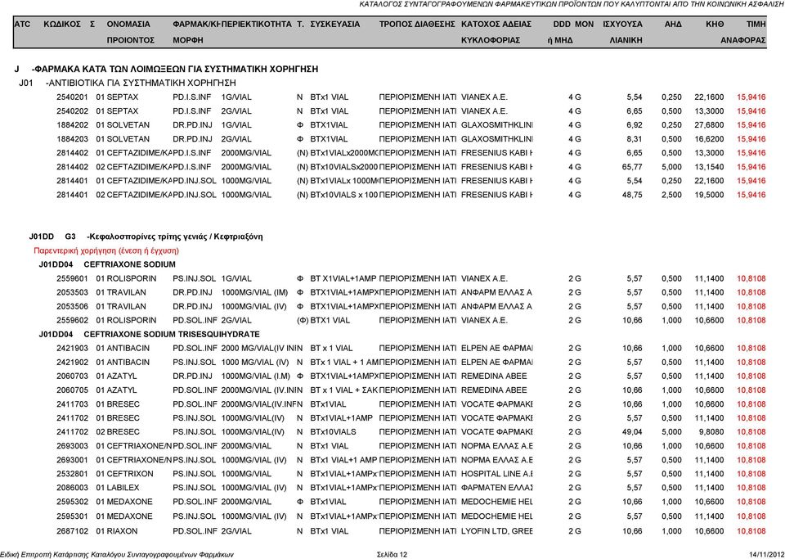Click the ΚΗΘ value 27,6800
785x559 pixels.
pyautogui.click(x=709, y=124)
